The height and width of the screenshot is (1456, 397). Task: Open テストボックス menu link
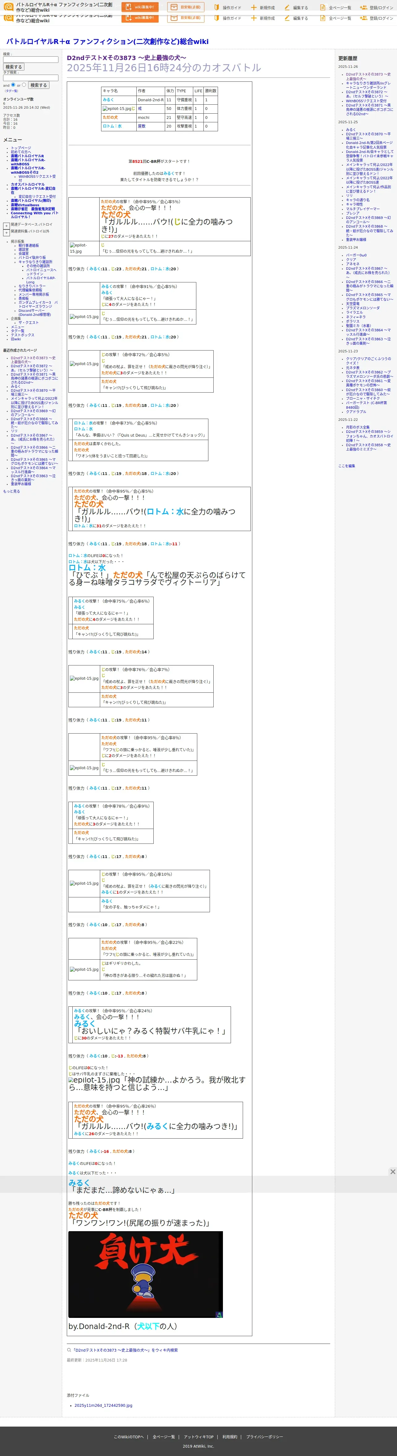tap(23, 335)
